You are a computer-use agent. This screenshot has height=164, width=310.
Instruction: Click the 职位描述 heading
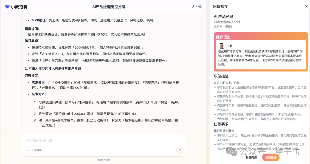pyautogui.click(x=221, y=76)
